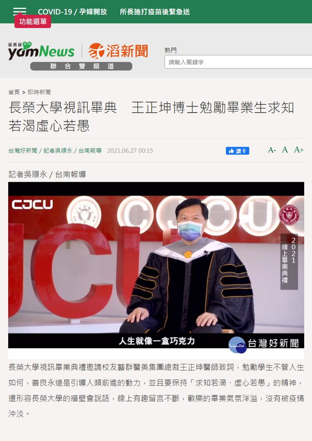Screen dimensions: 312x441
Task: Click the yamNews logo
Action: point(41,51)
